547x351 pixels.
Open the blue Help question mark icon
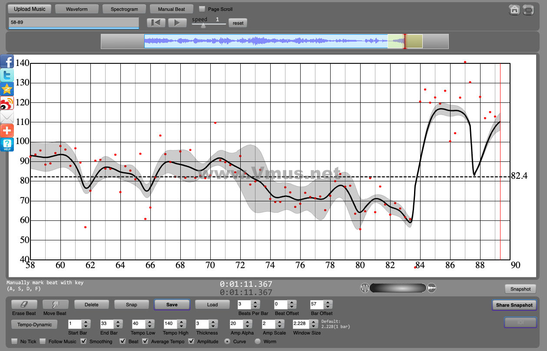click(7, 144)
